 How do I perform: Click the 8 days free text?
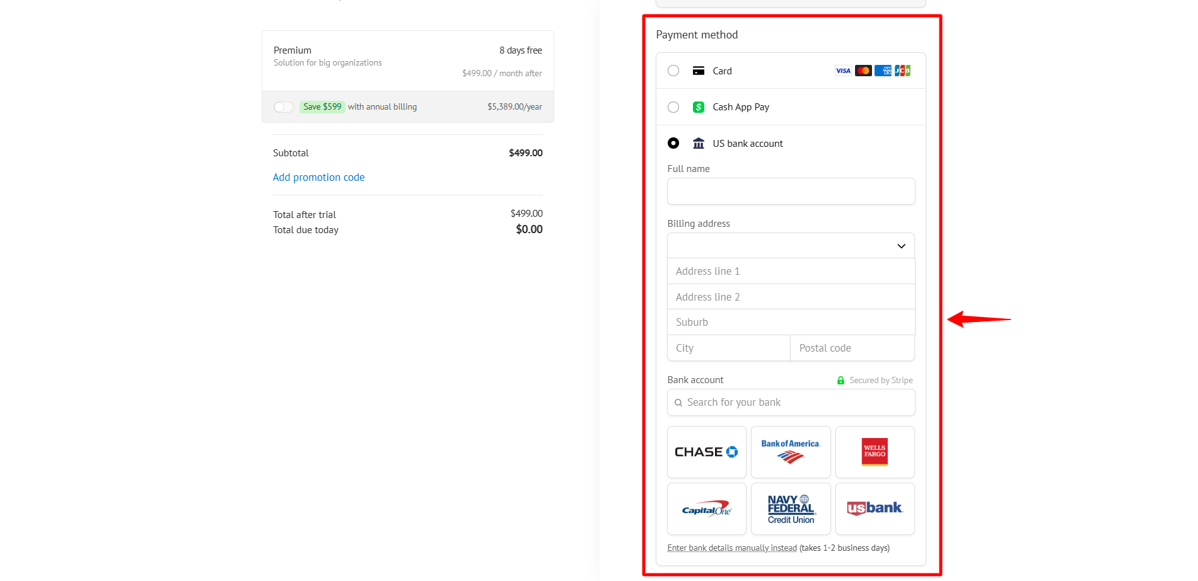[x=521, y=50]
